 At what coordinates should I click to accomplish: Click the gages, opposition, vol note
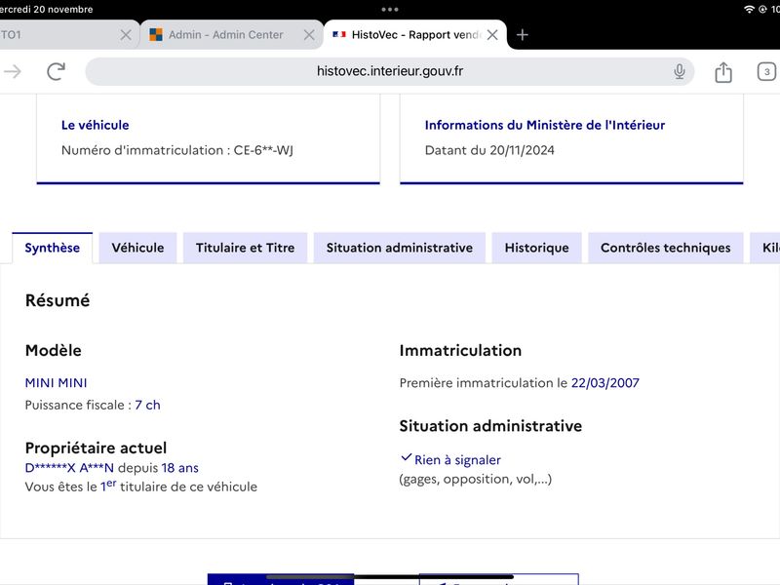[476, 479]
